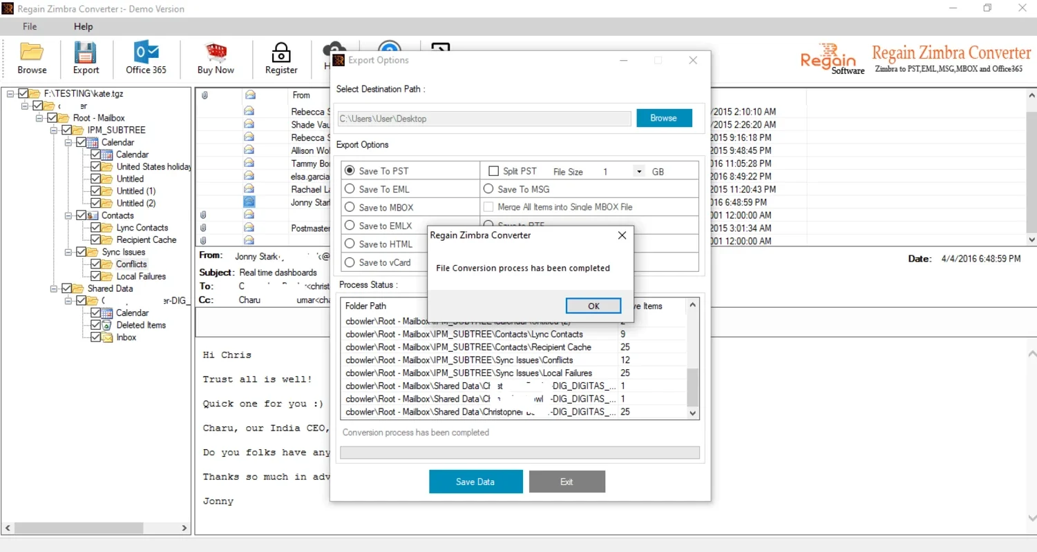Screen dimensions: 1037x552
Task: Select the Save to vCard radio button
Action: (x=350, y=262)
